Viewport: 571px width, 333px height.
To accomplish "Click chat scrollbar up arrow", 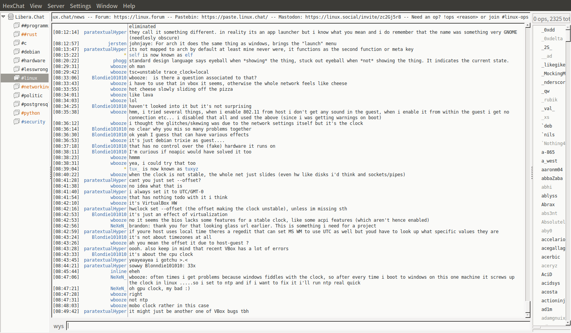I will click(528, 25).
